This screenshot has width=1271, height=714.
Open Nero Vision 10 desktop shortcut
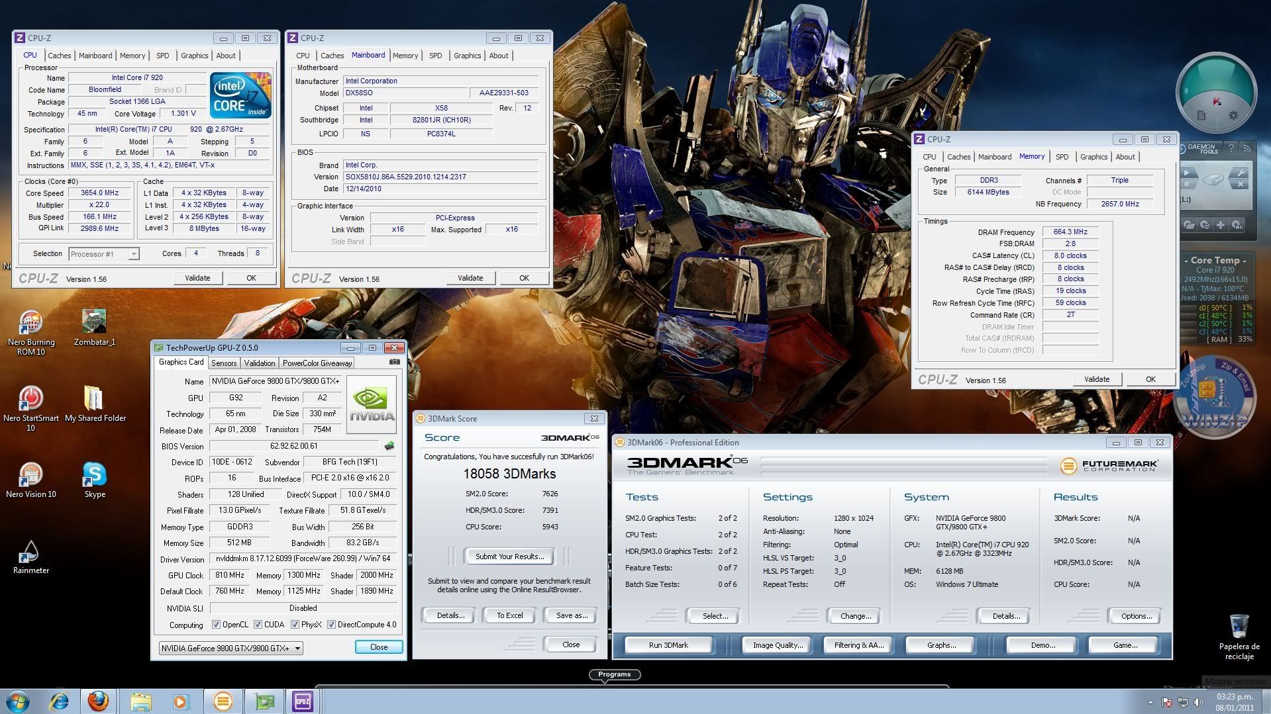point(30,480)
